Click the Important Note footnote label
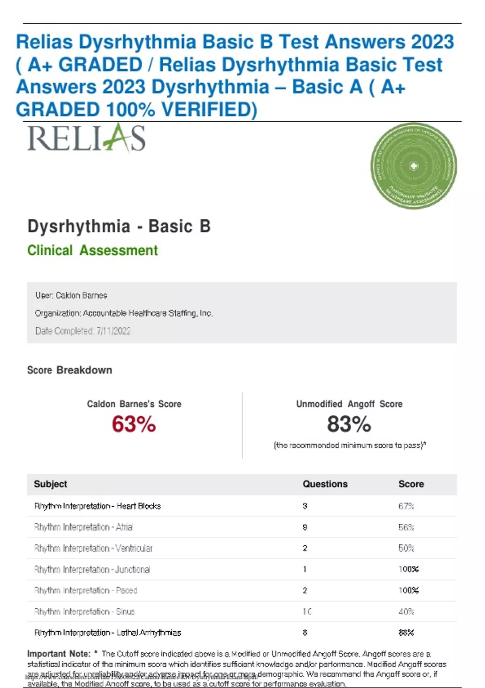Viewport: 485px width, 688px height. pos(59,654)
